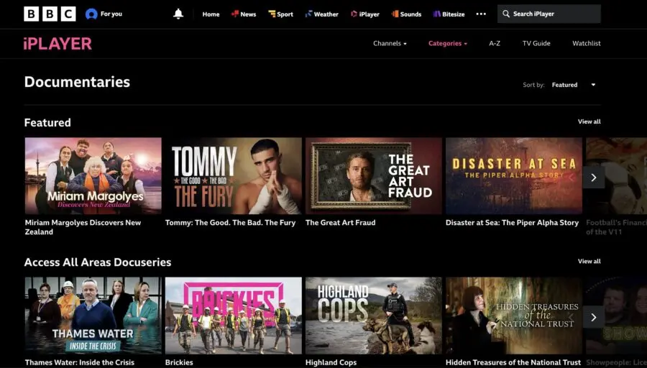Click the iPLAYER logo
Viewport: 647px width, 368px height.
click(x=58, y=43)
